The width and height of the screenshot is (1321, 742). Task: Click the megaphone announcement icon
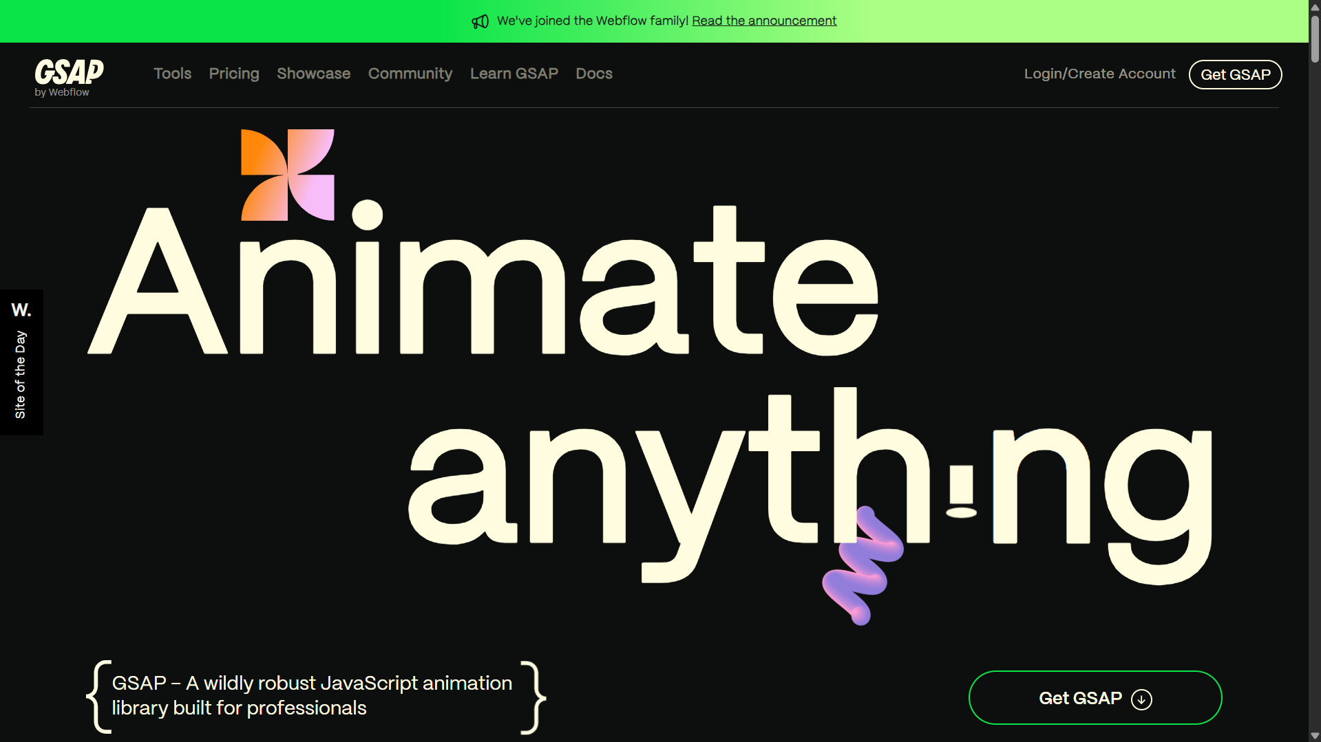tap(480, 21)
